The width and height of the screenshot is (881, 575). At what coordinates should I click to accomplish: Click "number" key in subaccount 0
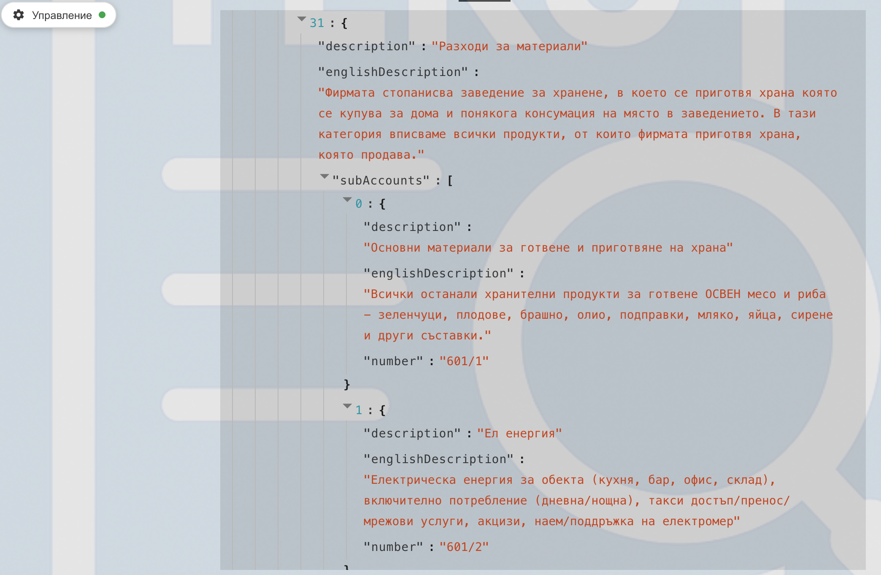(393, 361)
